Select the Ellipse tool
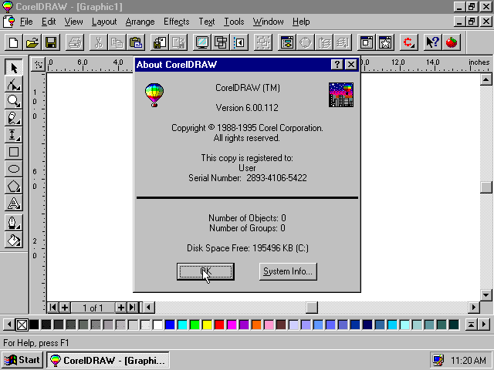The width and height of the screenshot is (494, 370). [x=14, y=169]
